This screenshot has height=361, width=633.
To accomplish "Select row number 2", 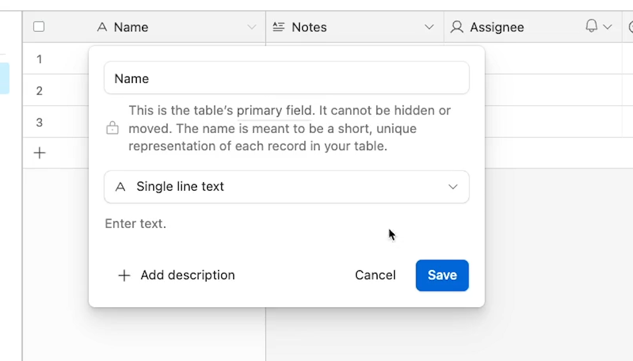I will (x=39, y=91).
